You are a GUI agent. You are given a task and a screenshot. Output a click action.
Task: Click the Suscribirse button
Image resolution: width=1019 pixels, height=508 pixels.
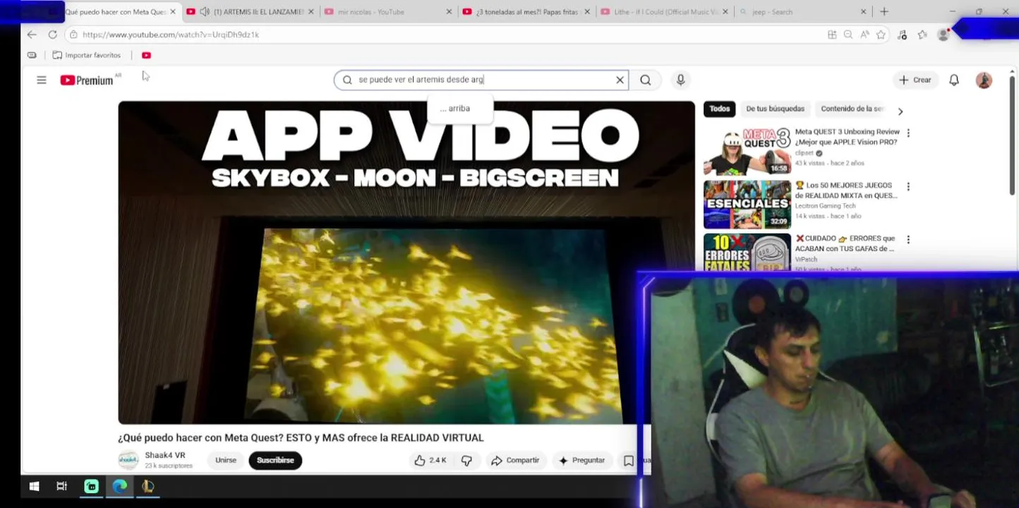pyautogui.click(x=275, y=460)
